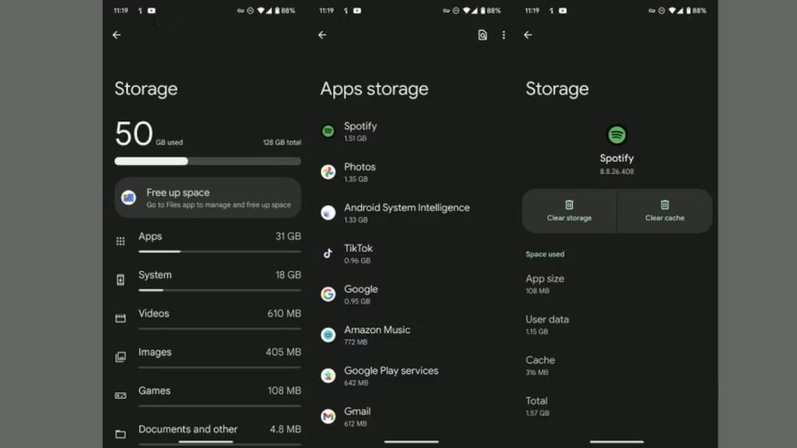The image size is (797, 448).
Task: Select Spotify 1.51 GB entry
Action: click(x=411, y=131)
